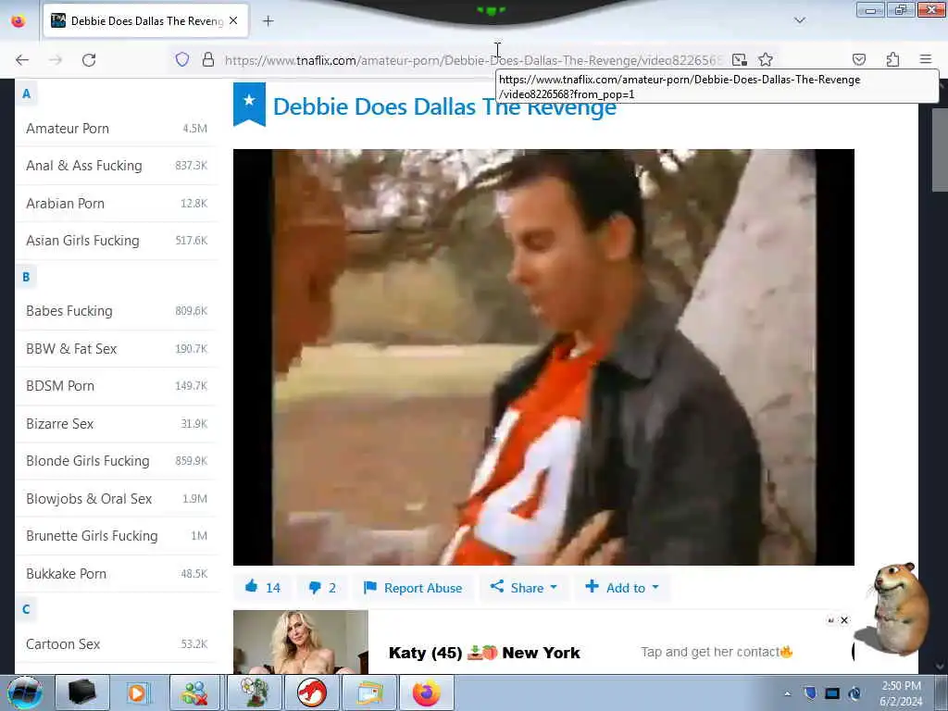Click the video title heading link
Screen dimensions: 948x711
444,107
